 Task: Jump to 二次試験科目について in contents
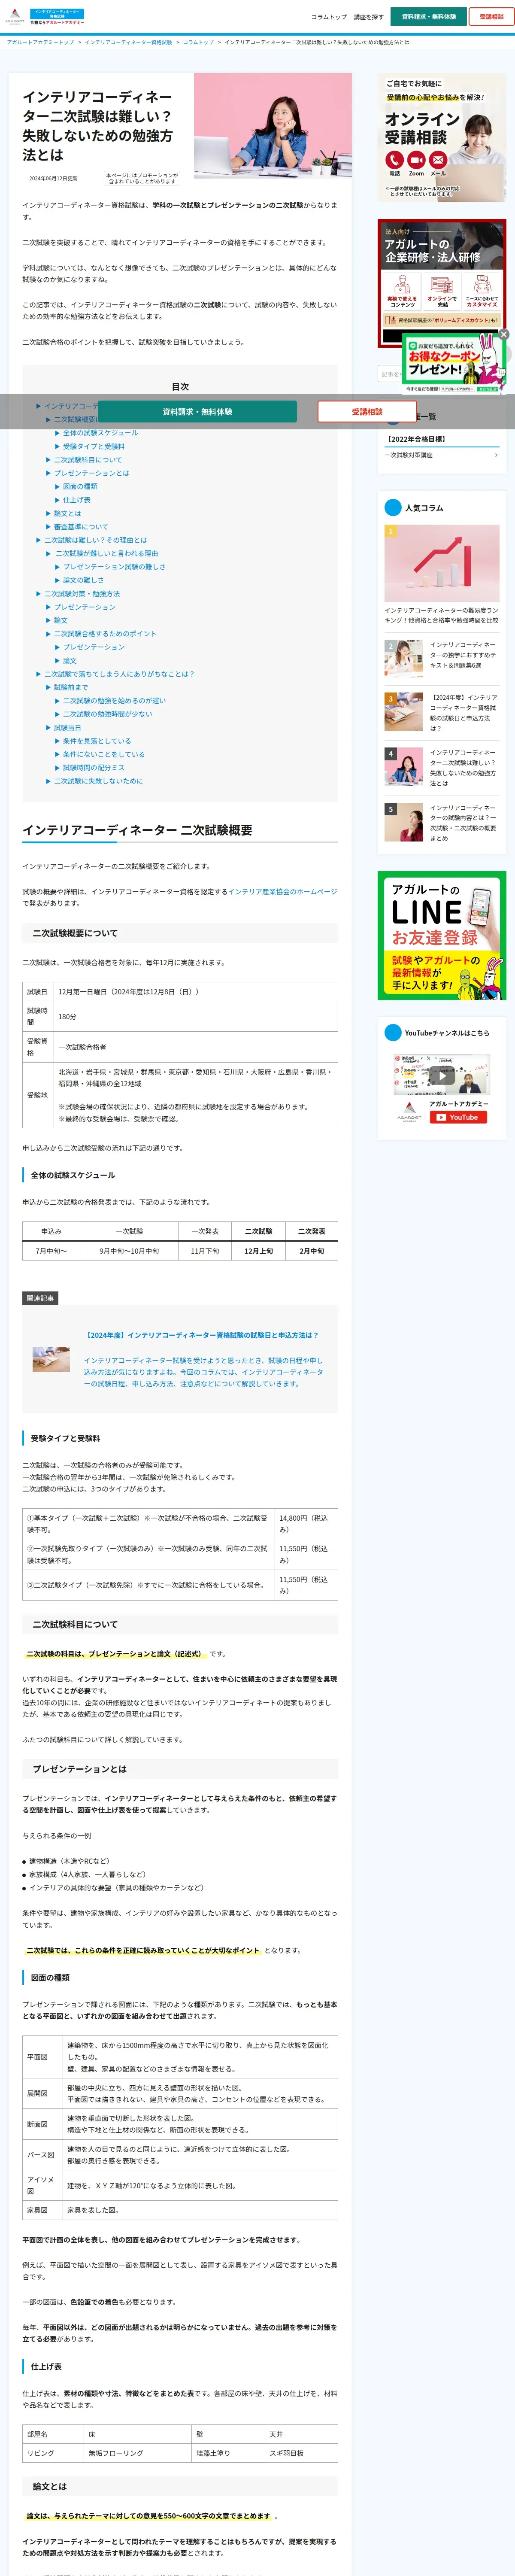click(88, 460)
